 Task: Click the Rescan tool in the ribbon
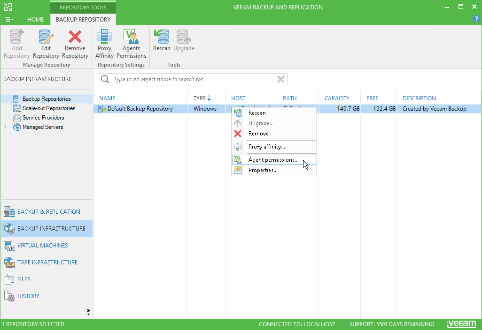[162, 40]
